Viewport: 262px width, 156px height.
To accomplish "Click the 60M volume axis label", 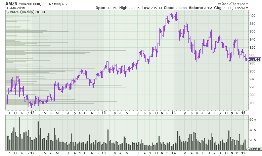I will tap(253, 120).
